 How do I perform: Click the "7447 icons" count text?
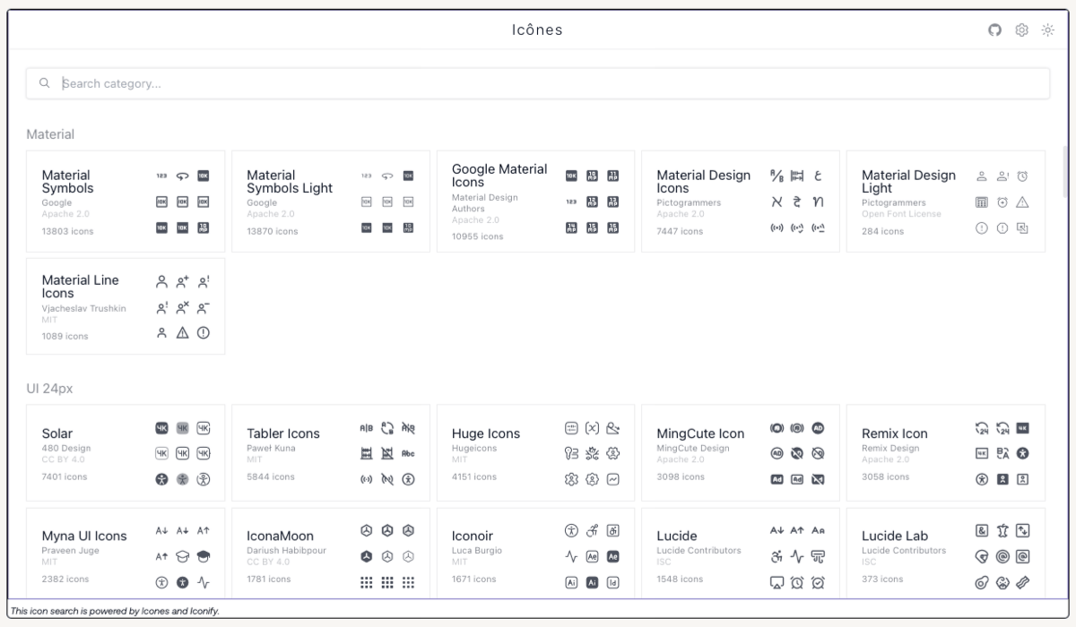pyautogui.click(x=680, y=231)
